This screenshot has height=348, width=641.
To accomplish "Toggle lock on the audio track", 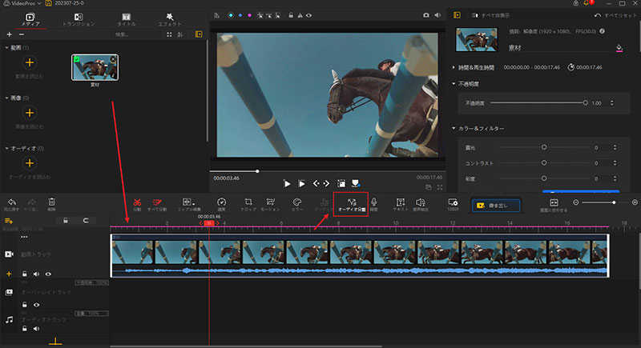I will (x=25, y=329).
